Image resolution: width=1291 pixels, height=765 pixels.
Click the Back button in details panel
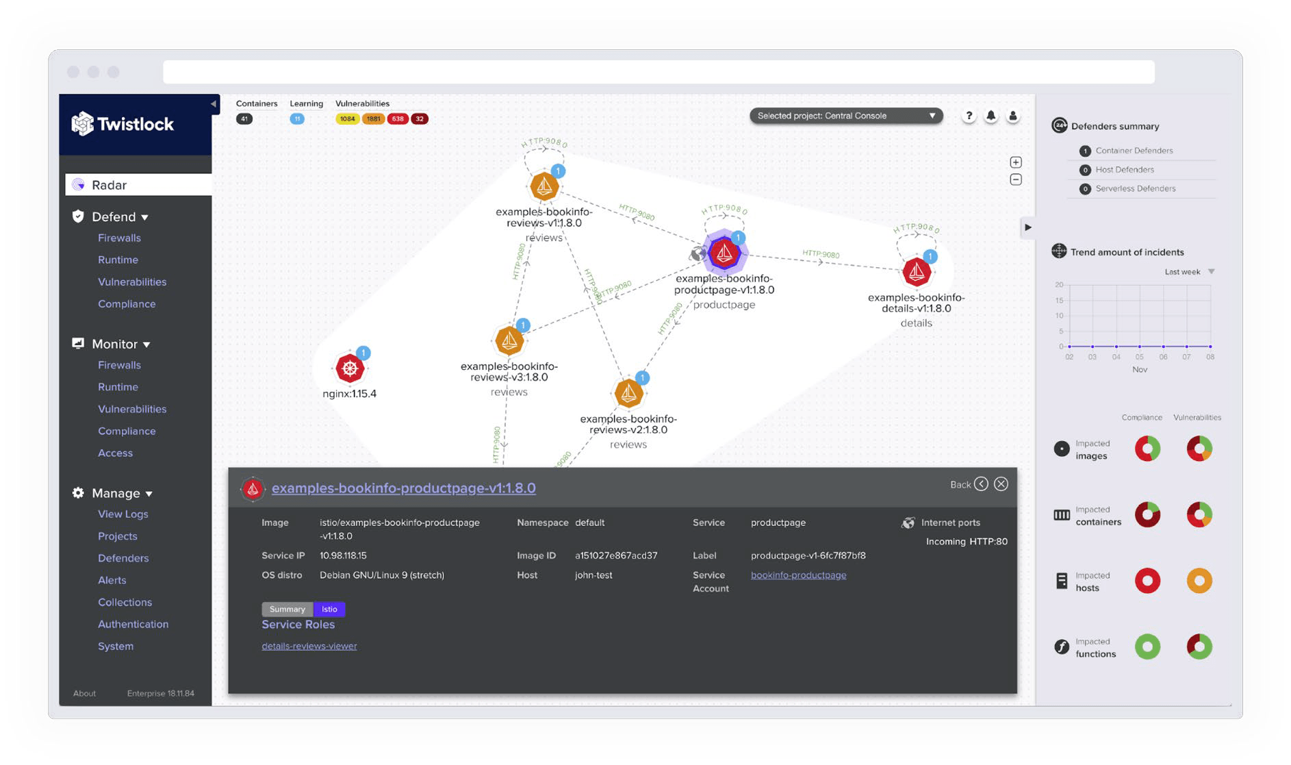click(x=969, y=484)
